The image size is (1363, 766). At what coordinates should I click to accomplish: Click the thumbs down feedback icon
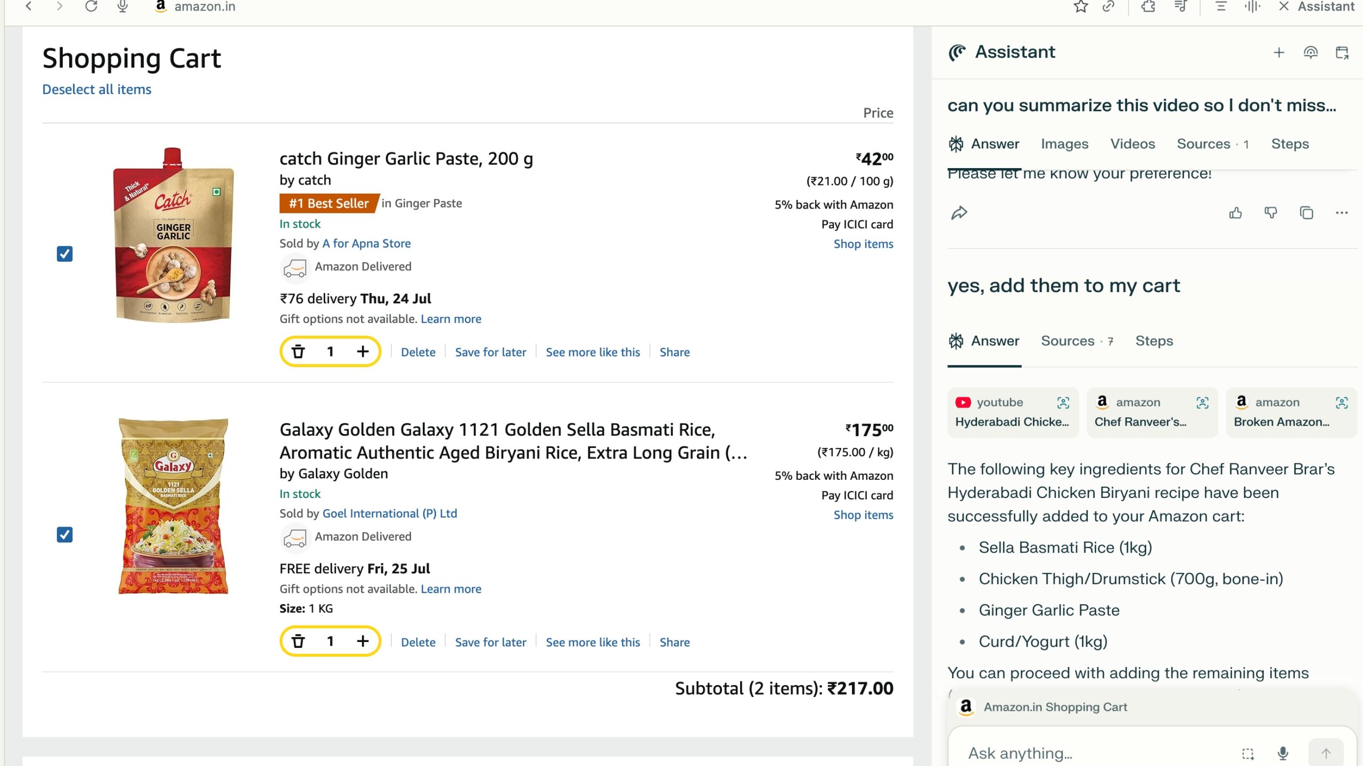(1270, 213)
